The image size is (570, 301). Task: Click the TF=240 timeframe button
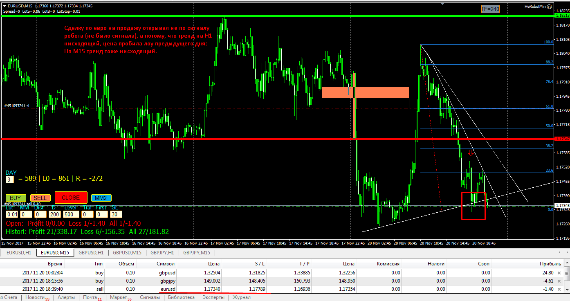[x=490, y=9]
